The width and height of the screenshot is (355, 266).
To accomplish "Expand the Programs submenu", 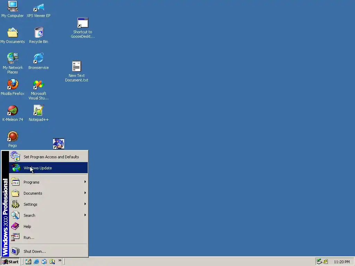I will (48, 182).
